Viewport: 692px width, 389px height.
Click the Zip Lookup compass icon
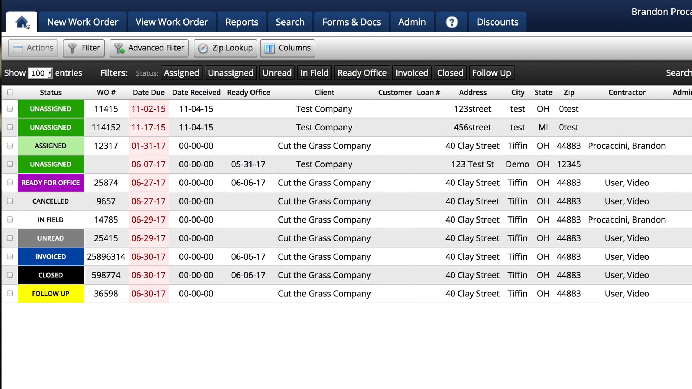203,48
